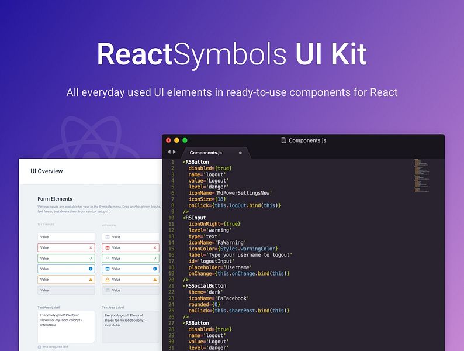Focus the red error Value field under Text Inputs
Viewport: 464px width, 351px height.
(66, 247)
